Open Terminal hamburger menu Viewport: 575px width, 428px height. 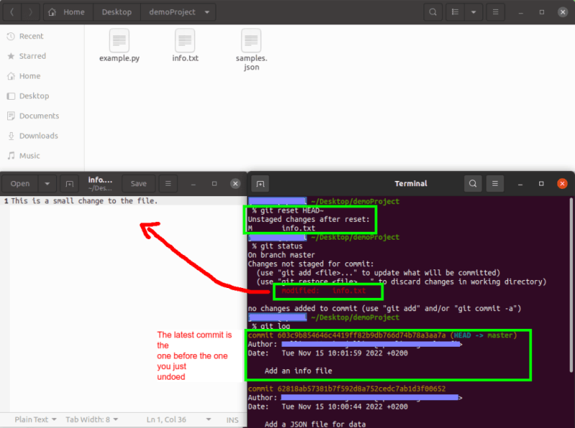tap(495, 184)
